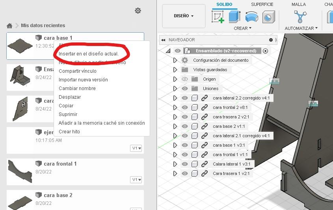Select cara base 1 thumbnail

click(20, 46)
